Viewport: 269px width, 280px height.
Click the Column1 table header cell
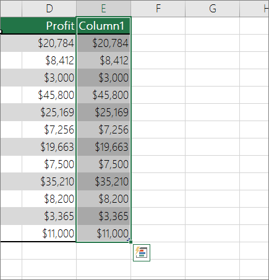click(x=103, y=26)
